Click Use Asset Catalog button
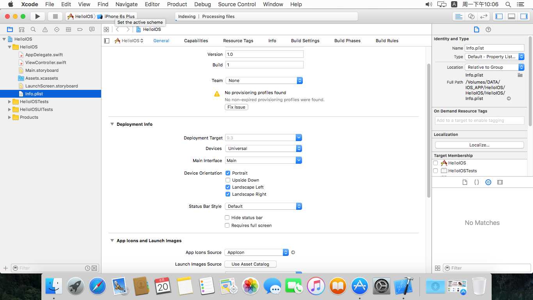 [251, 264]
